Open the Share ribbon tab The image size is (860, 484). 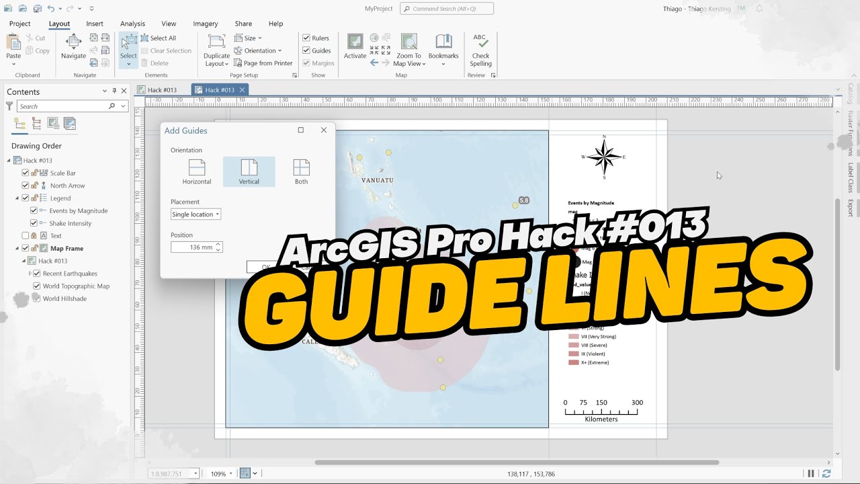243,24
